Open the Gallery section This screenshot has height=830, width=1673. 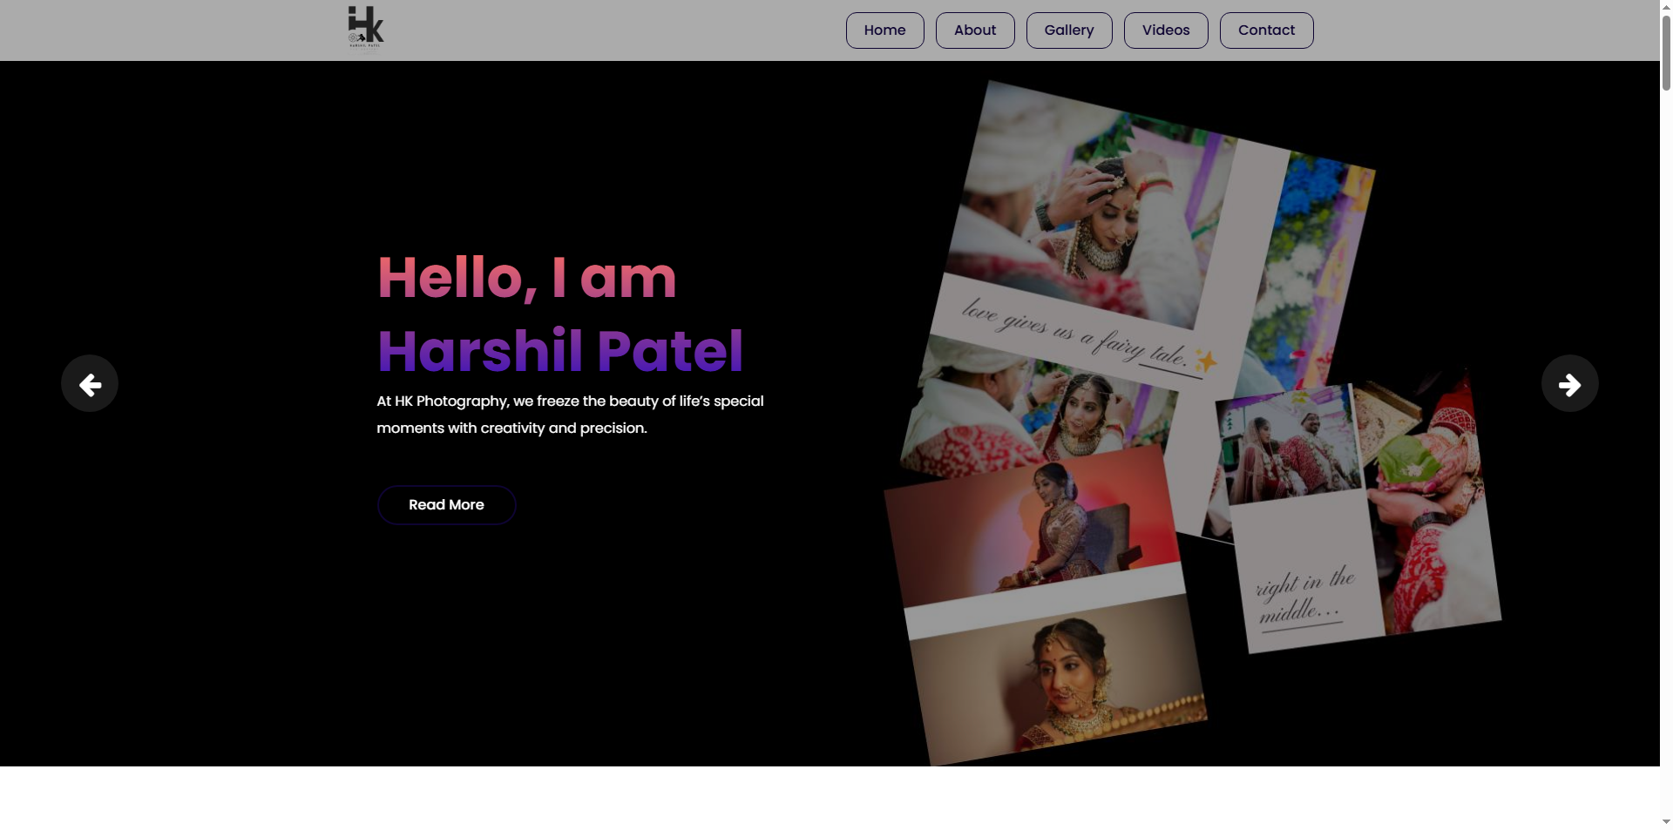1068,30
